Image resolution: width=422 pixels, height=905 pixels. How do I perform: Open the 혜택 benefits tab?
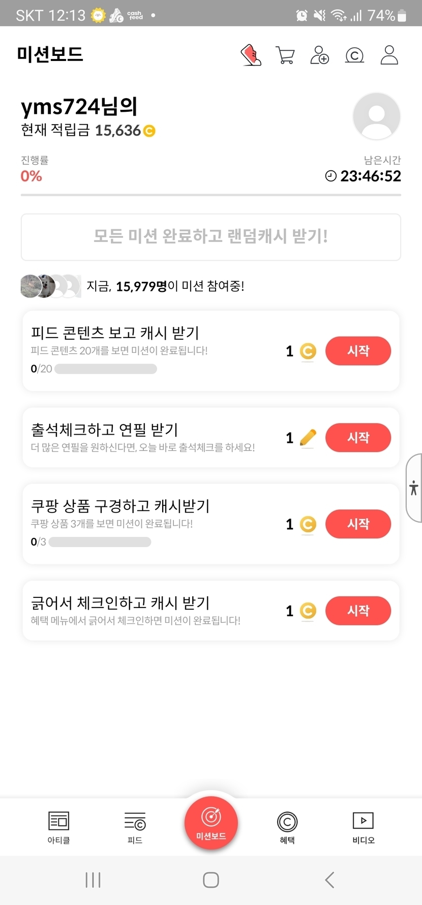pos(287,827)
